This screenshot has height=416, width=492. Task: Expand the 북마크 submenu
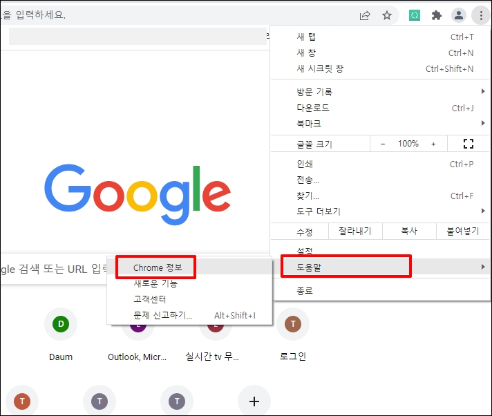pos(380,123)
